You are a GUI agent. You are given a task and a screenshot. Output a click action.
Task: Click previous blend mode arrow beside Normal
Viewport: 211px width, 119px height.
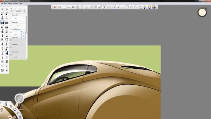coord(12,12)
